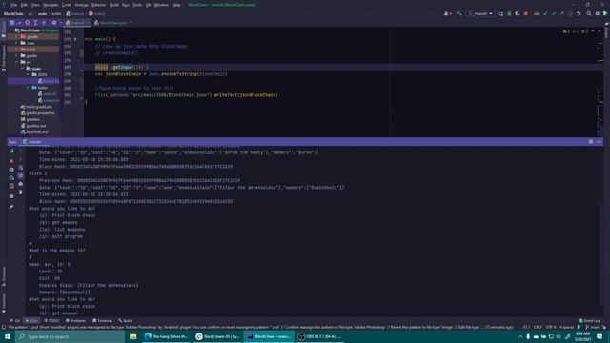Open the Pull Requests side tab
Screen dimensions: 610x343
pos(4,58)
